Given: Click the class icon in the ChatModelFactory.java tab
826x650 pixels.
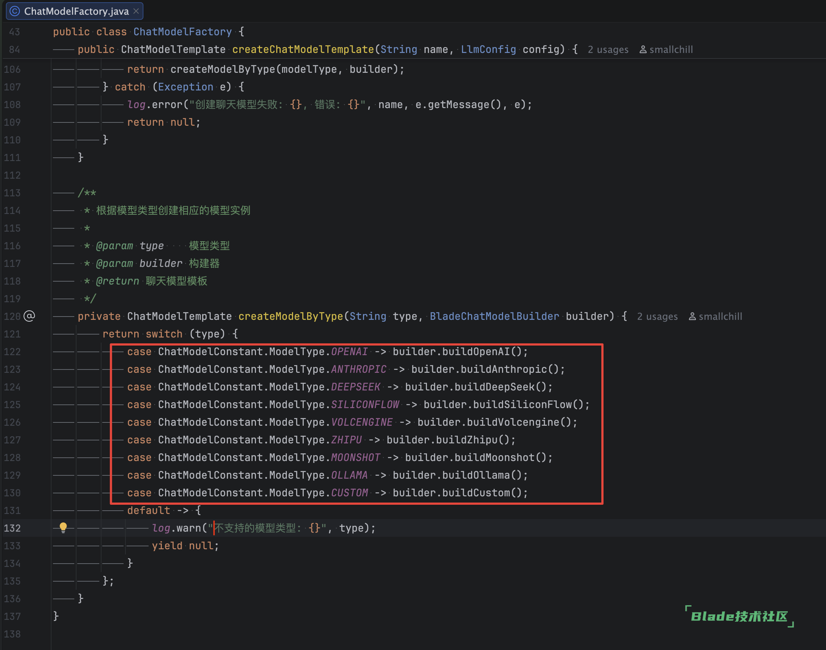Looking at the screenshot, I should (x=15, y=11).
